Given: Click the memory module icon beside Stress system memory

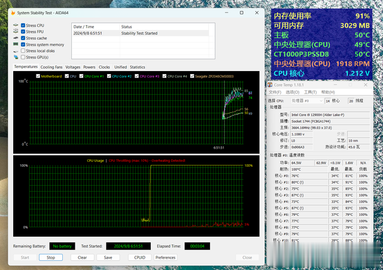Looking at the screenshot, I should [x=16, y=44].
